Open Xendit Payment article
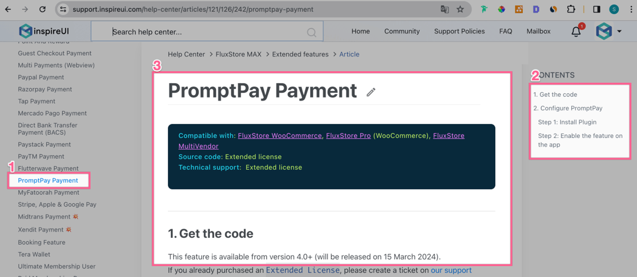Screen dimensions: 637x277 [x=44, y=229]
